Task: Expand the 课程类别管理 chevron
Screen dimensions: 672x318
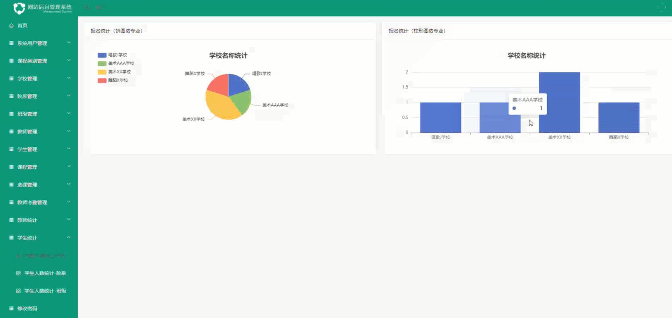Action: click(69, 60)
